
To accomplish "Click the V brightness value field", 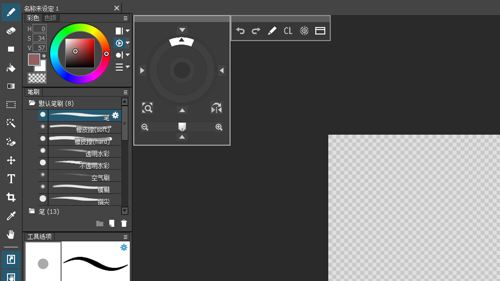I will [39, 48].
